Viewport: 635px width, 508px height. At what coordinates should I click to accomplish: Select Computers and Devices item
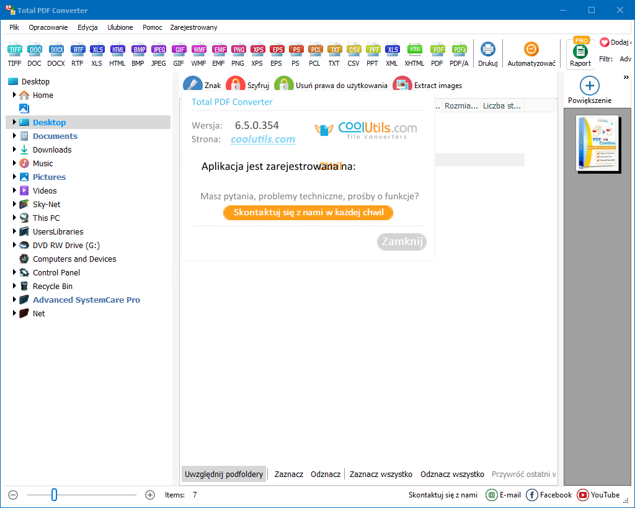coord(74,259)
